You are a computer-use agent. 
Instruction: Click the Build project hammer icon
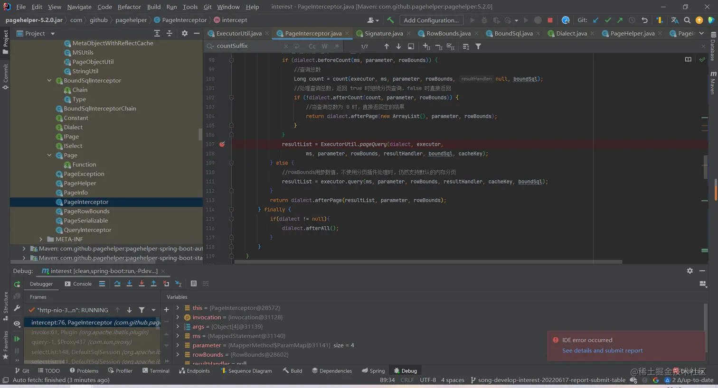point(390,20)
